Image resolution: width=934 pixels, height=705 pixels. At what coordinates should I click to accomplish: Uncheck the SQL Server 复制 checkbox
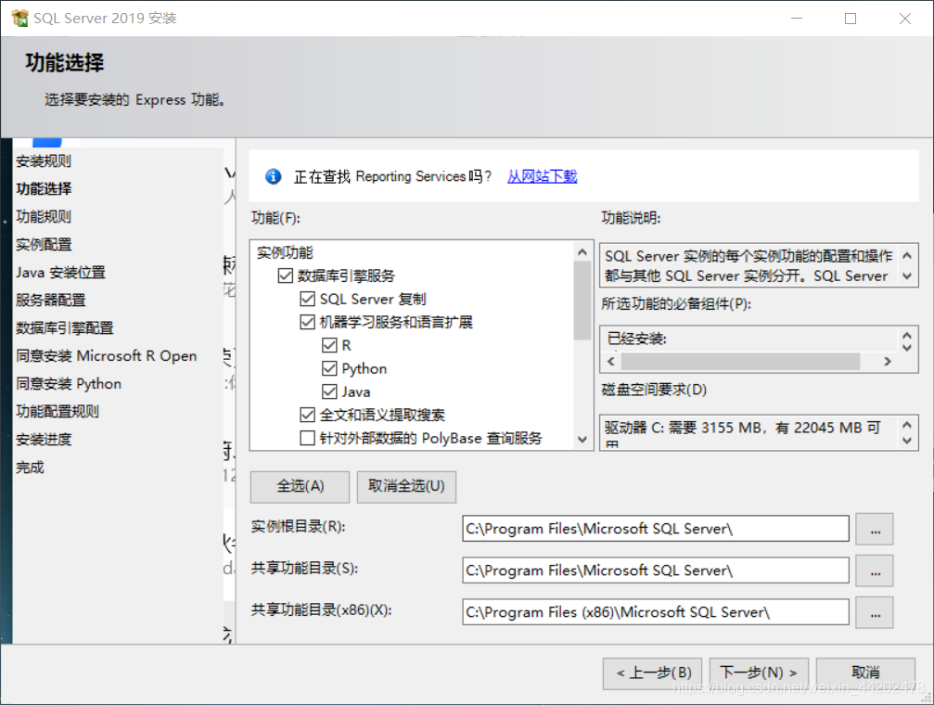307,299
